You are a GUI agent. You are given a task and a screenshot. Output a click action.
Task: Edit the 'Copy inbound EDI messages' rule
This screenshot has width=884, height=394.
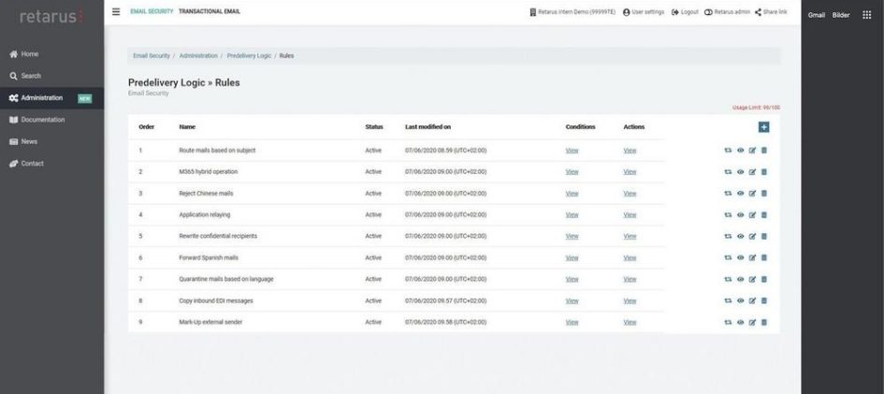click(752, 301)
